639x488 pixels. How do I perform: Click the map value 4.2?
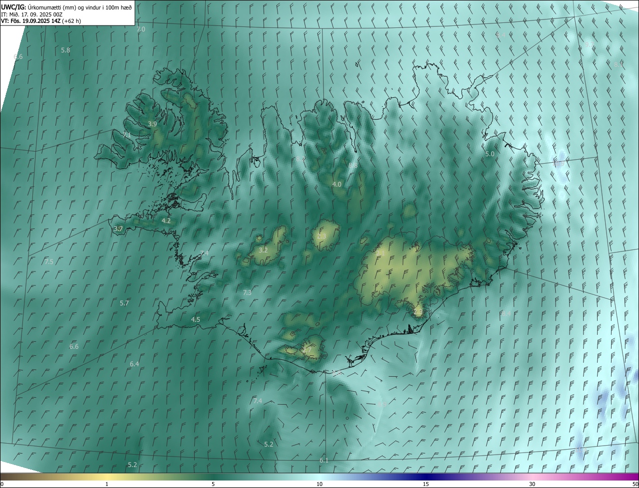[x=166, y=220]
